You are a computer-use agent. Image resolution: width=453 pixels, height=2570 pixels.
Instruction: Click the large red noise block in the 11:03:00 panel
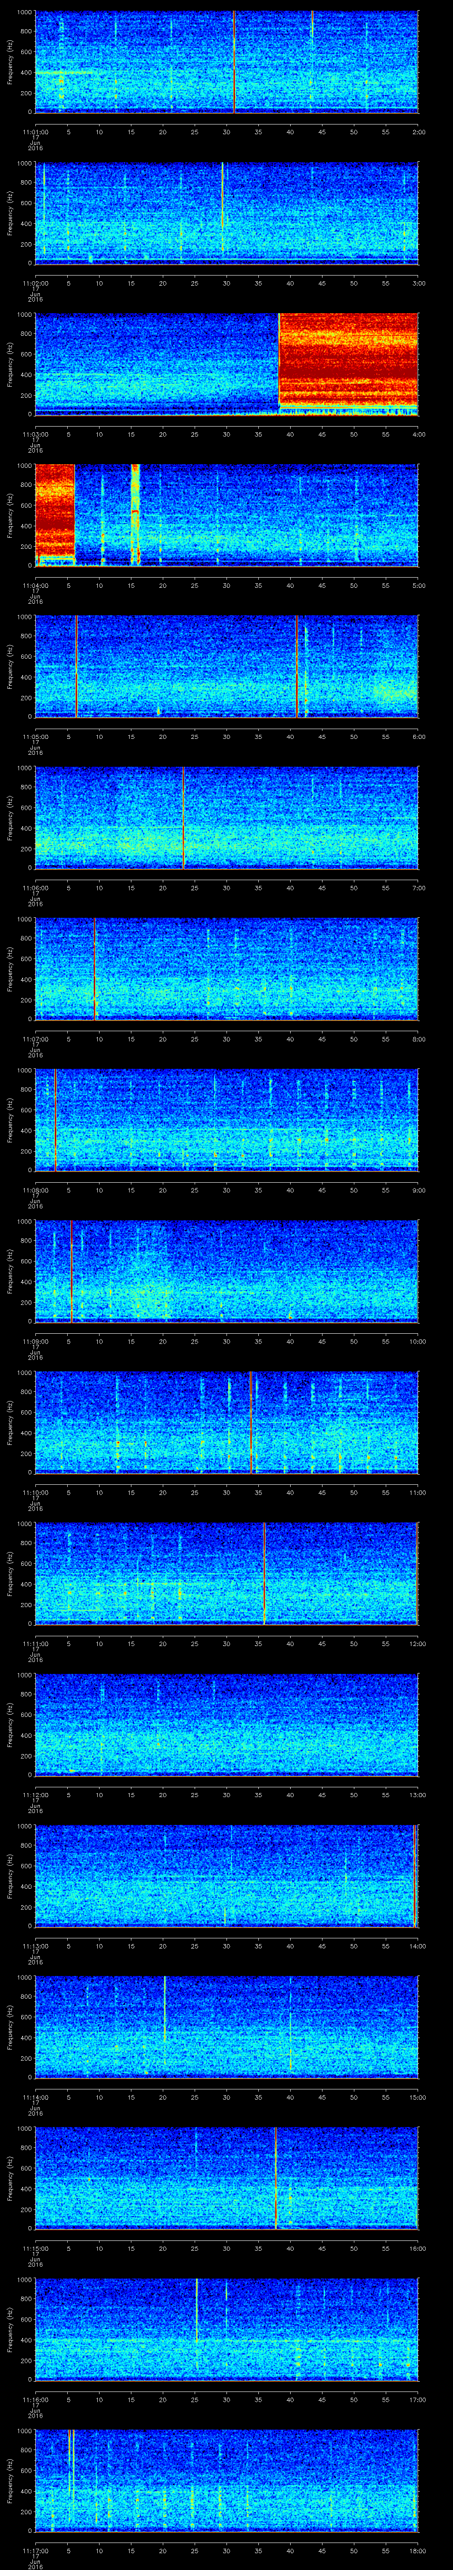click(x=349, y=361)
